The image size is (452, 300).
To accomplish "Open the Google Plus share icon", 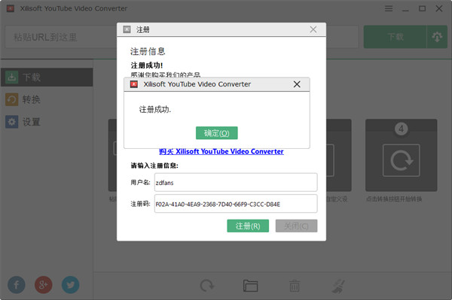I will (x=43, y=285).
